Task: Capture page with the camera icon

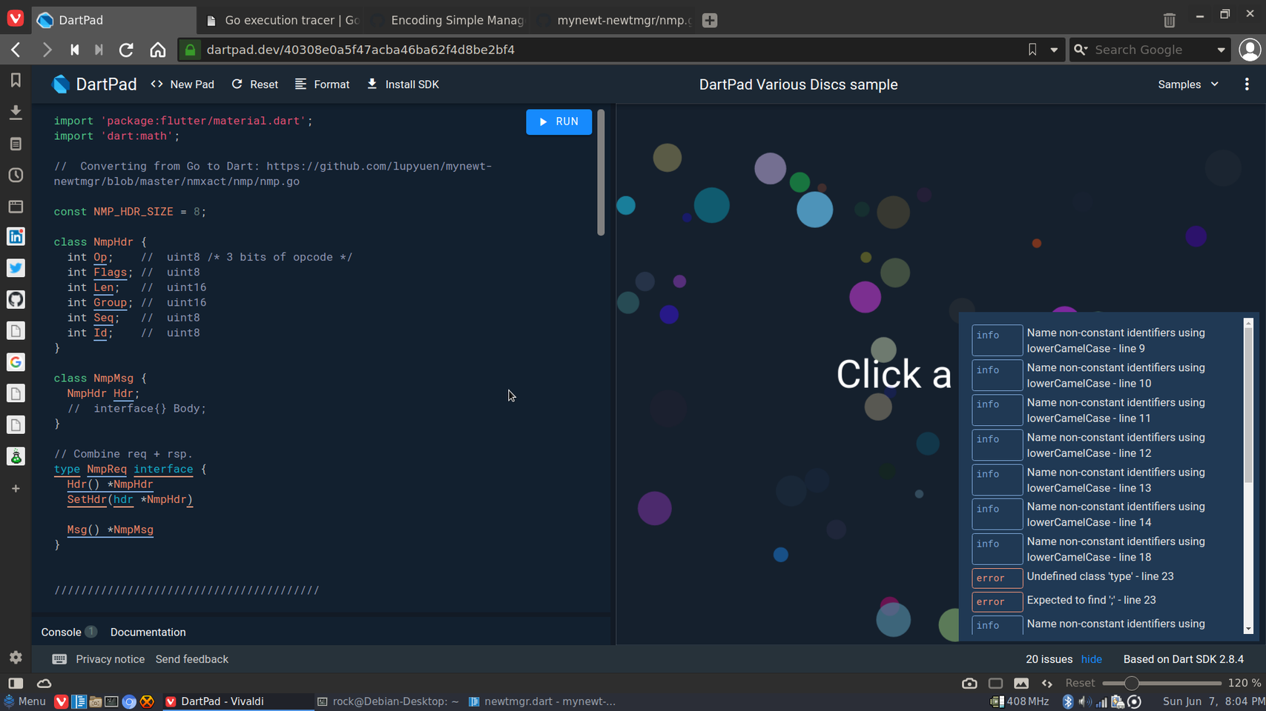Action: pyautogui.click(x=969, y=683)
